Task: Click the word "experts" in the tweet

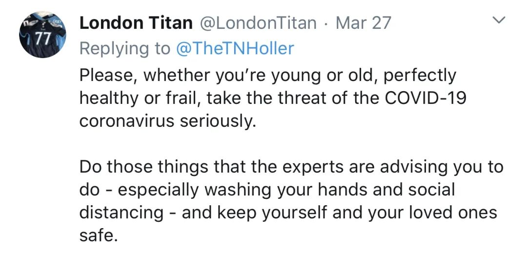Action: coord(299,167)
